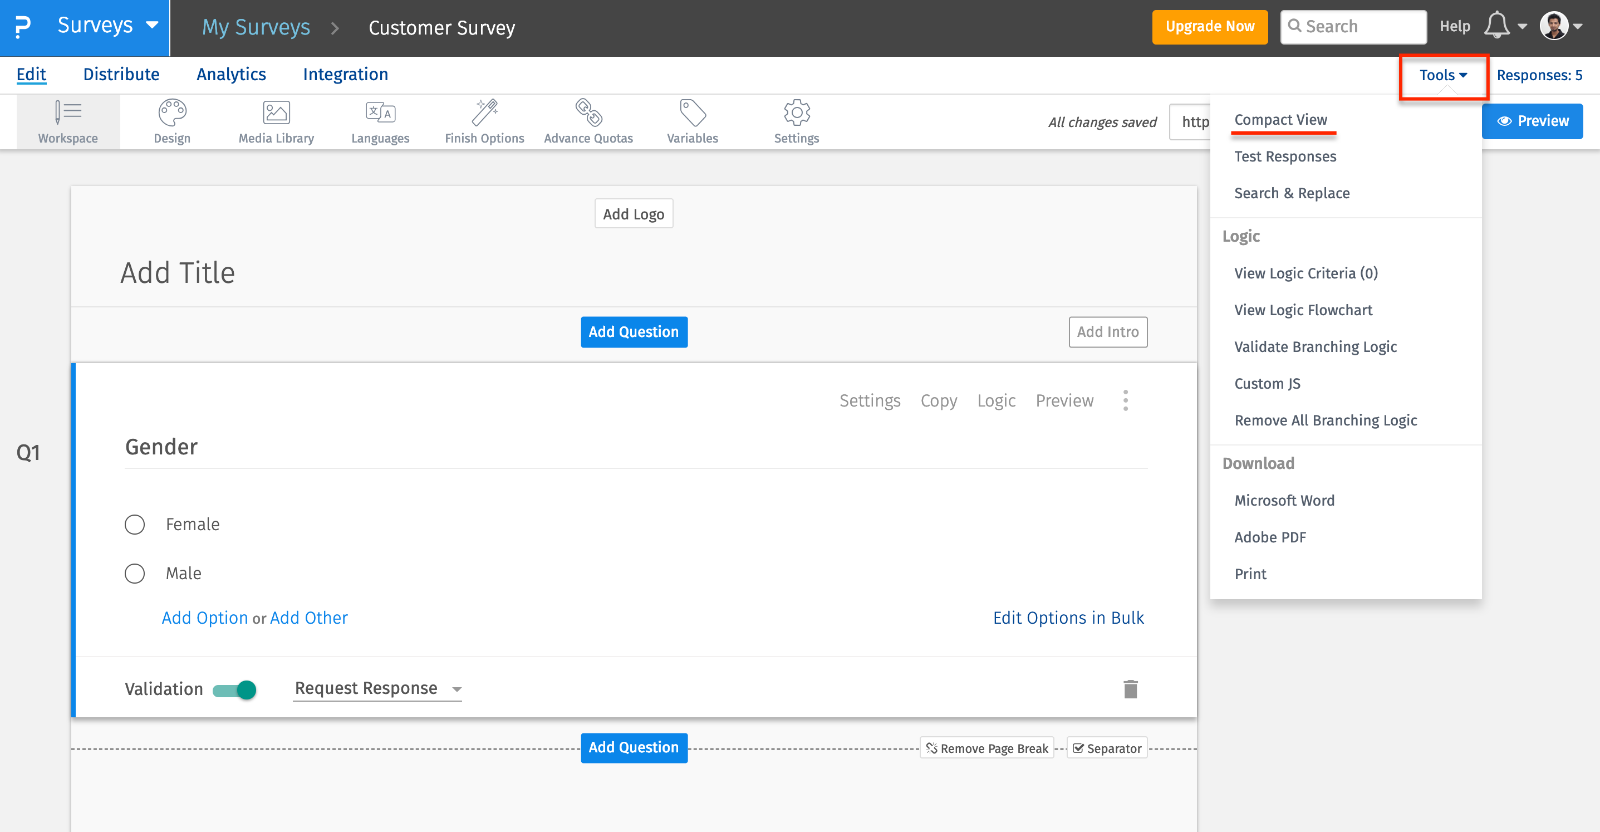Open the Media Library
This screenshot has width=1600, height=832.
click(276, 121)
